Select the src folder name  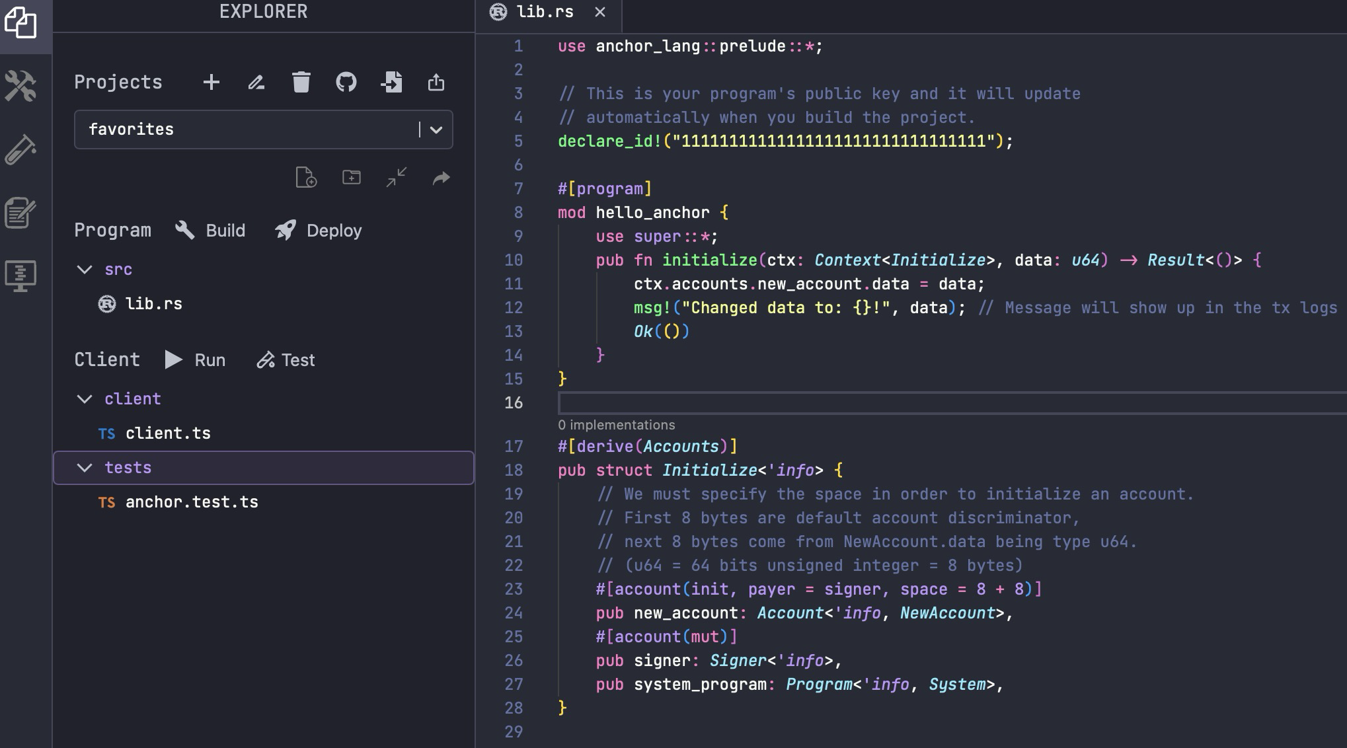click(118, 270)
